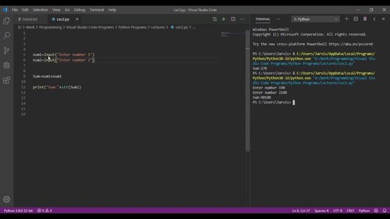The width and height of the screenshot is (390, 219).
Task: Open the terminal selector dropdown 1: Python
Action: (316, 19)
